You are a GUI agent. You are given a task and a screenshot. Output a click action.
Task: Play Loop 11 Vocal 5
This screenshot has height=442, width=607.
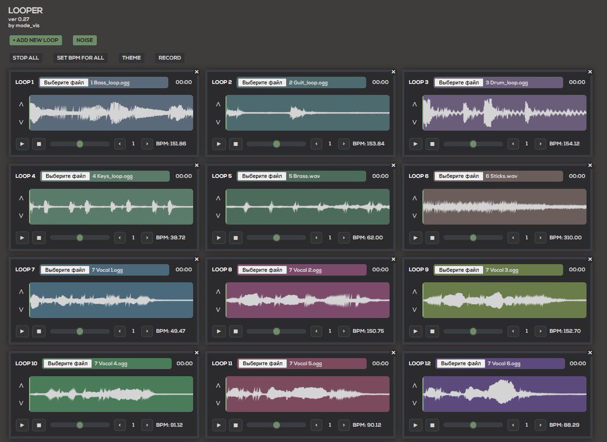click(x=219, y=425)
